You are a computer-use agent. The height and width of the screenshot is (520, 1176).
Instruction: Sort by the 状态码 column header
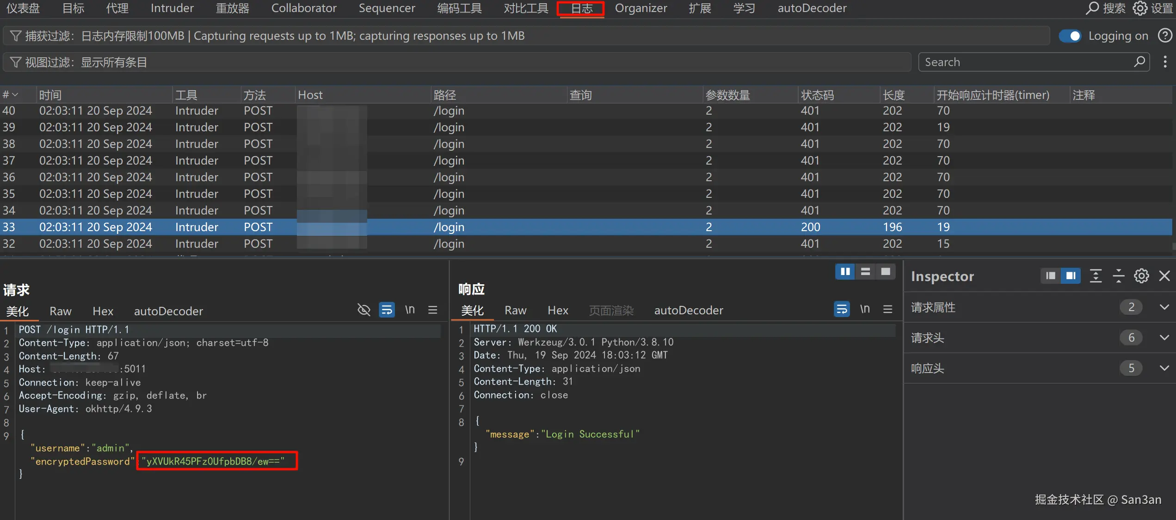click(x=817, y=95)
